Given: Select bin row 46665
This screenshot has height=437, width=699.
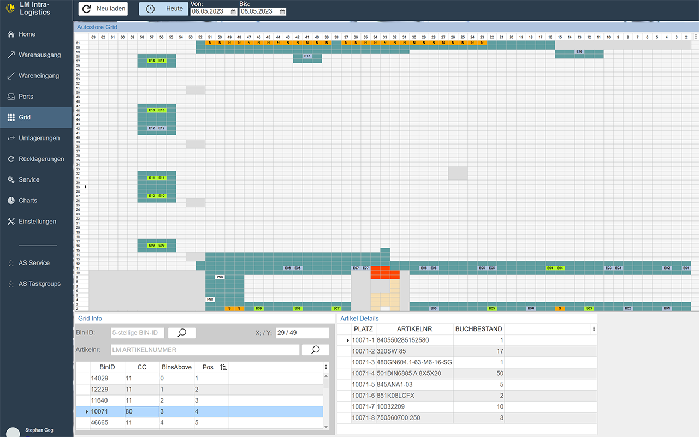Looking at the screenshot, I should click(199, 423).
